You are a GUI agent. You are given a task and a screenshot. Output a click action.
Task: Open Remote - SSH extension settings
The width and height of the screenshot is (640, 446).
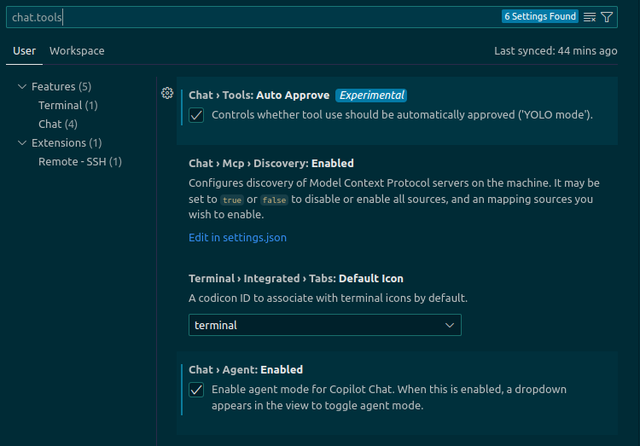[x=79, y=162]
